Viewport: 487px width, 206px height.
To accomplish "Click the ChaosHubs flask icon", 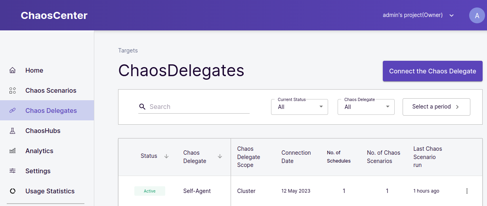I will [x=13, y=131].
